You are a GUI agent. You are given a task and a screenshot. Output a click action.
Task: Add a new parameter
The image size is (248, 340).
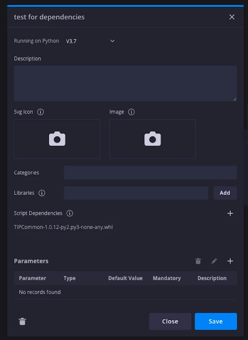click(230, 261)
